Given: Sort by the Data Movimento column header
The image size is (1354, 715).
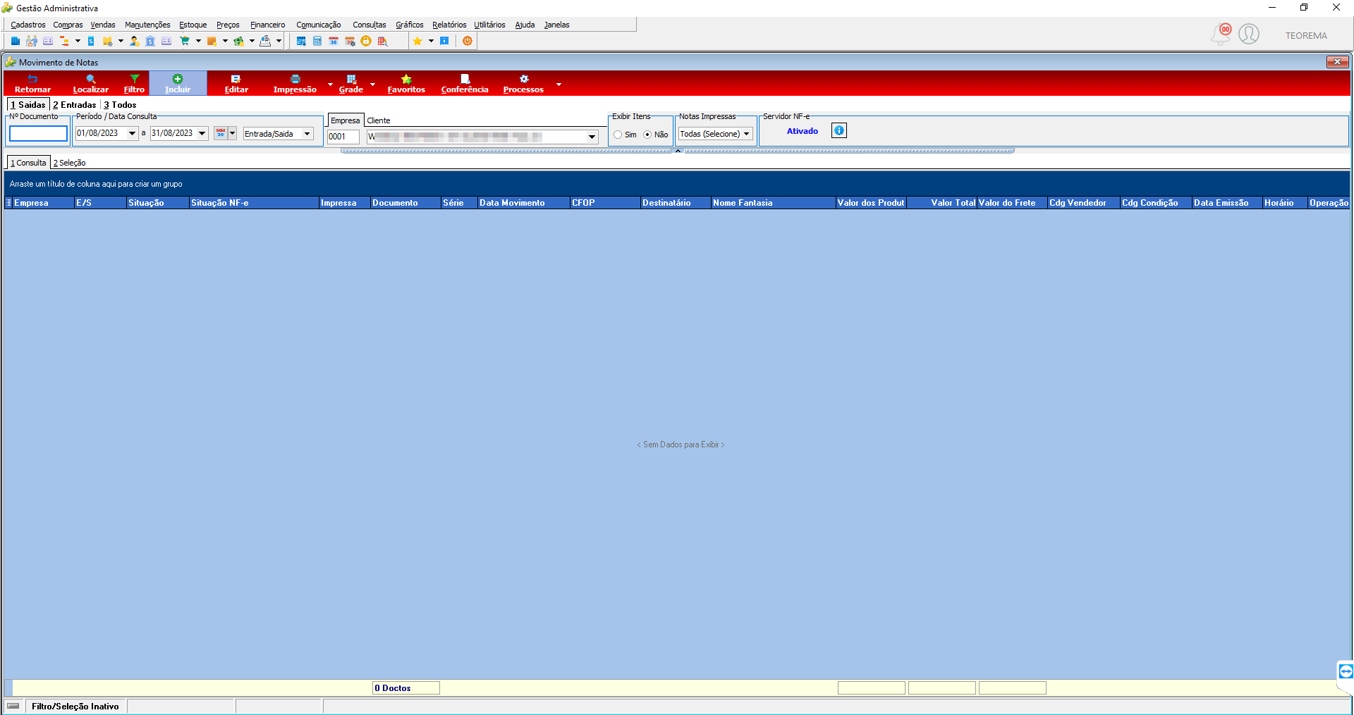Looking at the screenshot, I should (x=523, y=203).
